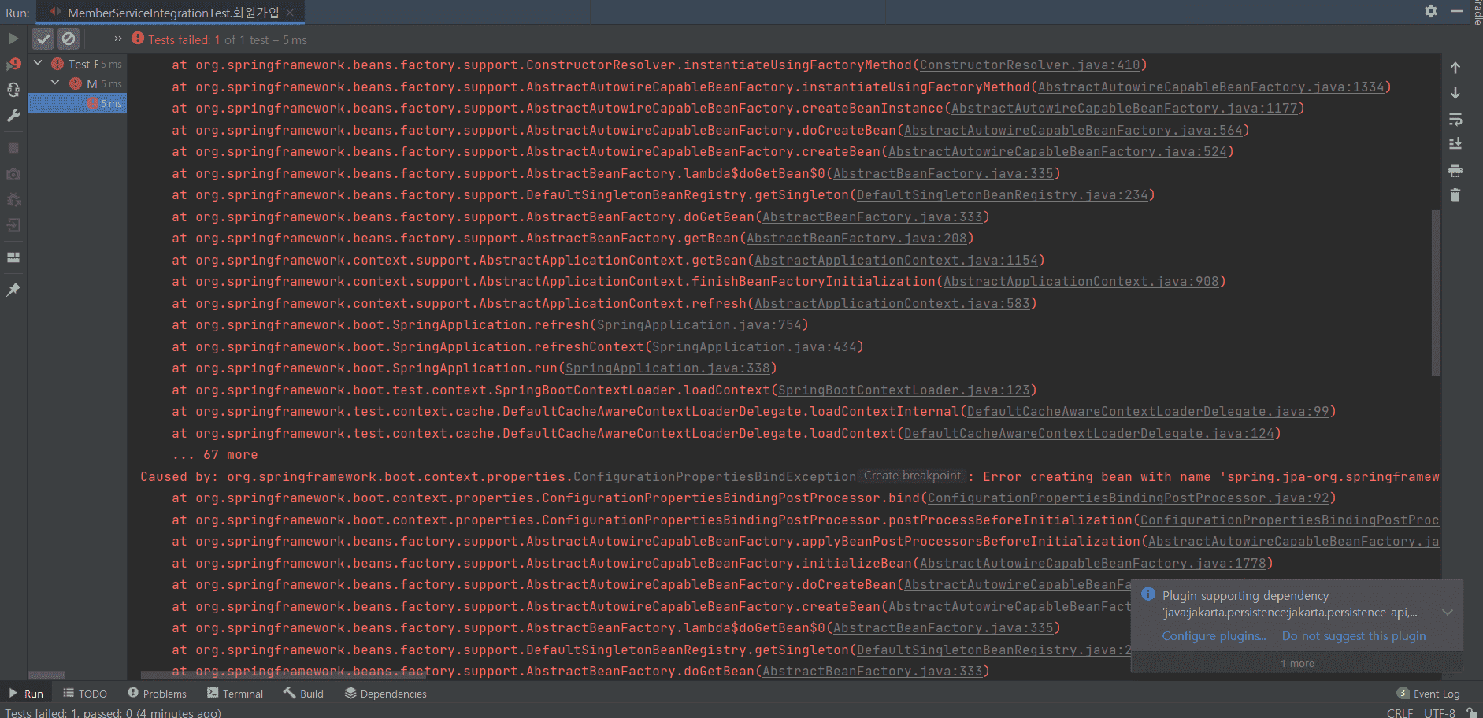Click the dump threads camera icon
The image size is (1483, 718).
(x=13, y=174)
